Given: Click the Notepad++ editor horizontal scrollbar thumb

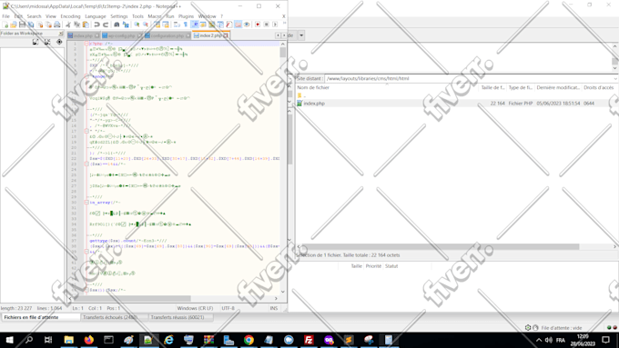Looking at the screenshot, I should pyautogui.click(x=132, y=298).
